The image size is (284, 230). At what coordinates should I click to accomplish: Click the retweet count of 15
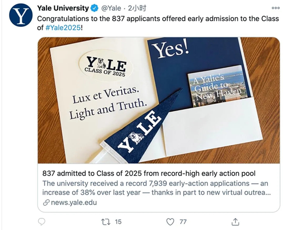[118, 221]
